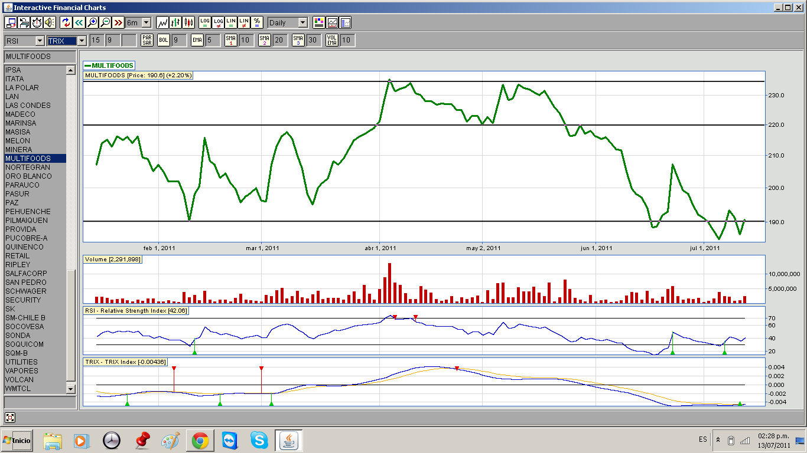The height and width of the screenshot is (453, 807).
Task: Click the zoom in magnifier icon
Action: click(x=92, y=22)
